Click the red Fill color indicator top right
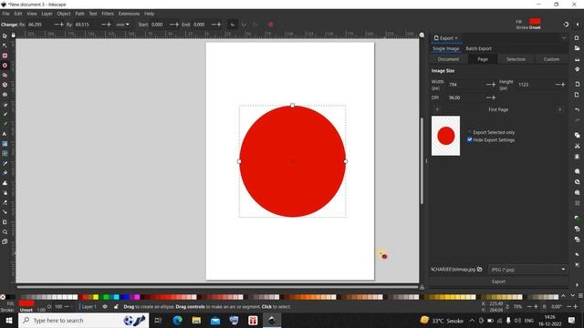Image resolution: width=584 pixels, height=328 pixels. click(x=535, y=21)
